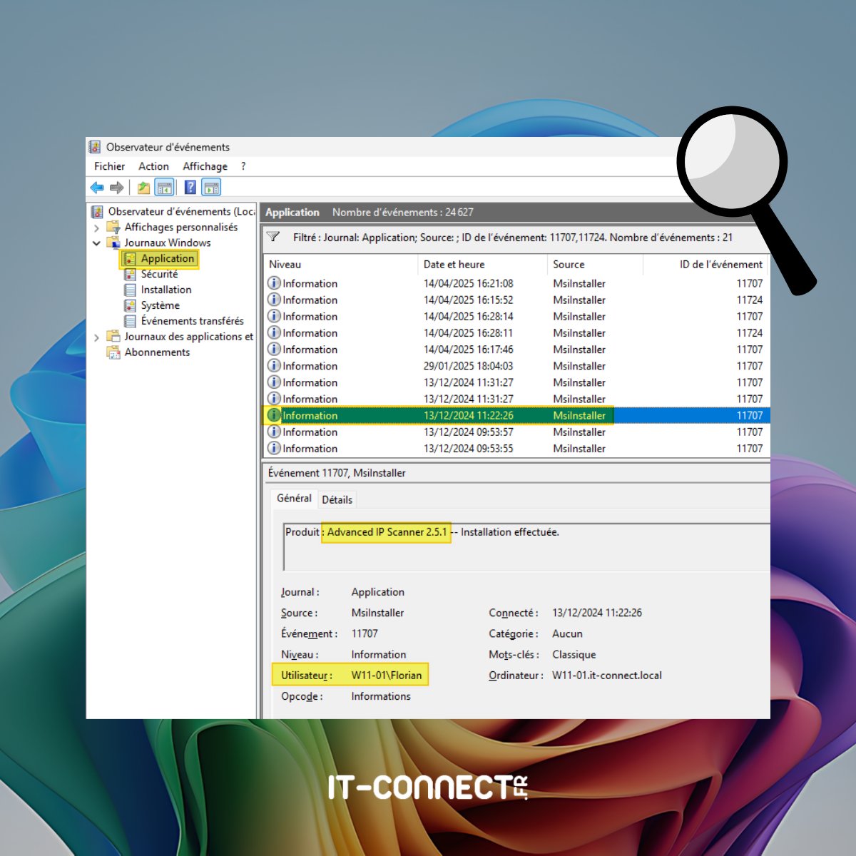Click the W11-01\Florian user value
This screenshot has height=856, width=856.
click(x=387, y=676)
